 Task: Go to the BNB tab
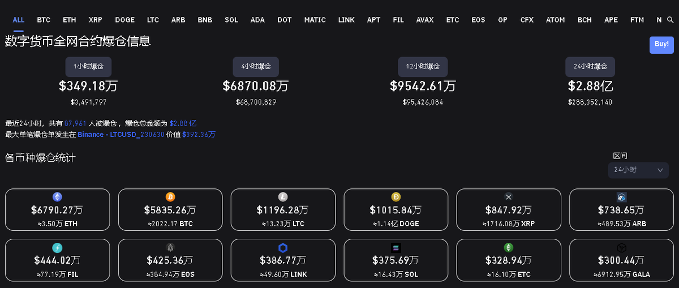click(205, 20)
